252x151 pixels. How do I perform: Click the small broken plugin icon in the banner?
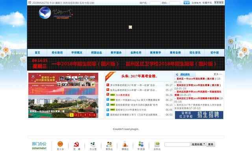coord(130,27)
